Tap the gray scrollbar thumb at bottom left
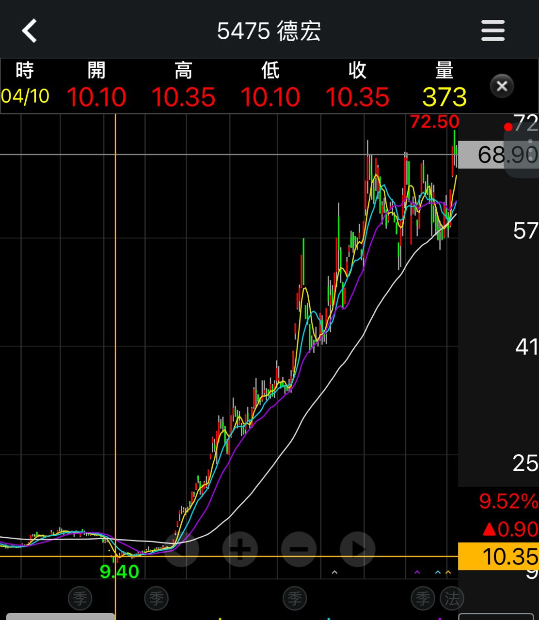The image size is (539, 620). pos(61,616)
